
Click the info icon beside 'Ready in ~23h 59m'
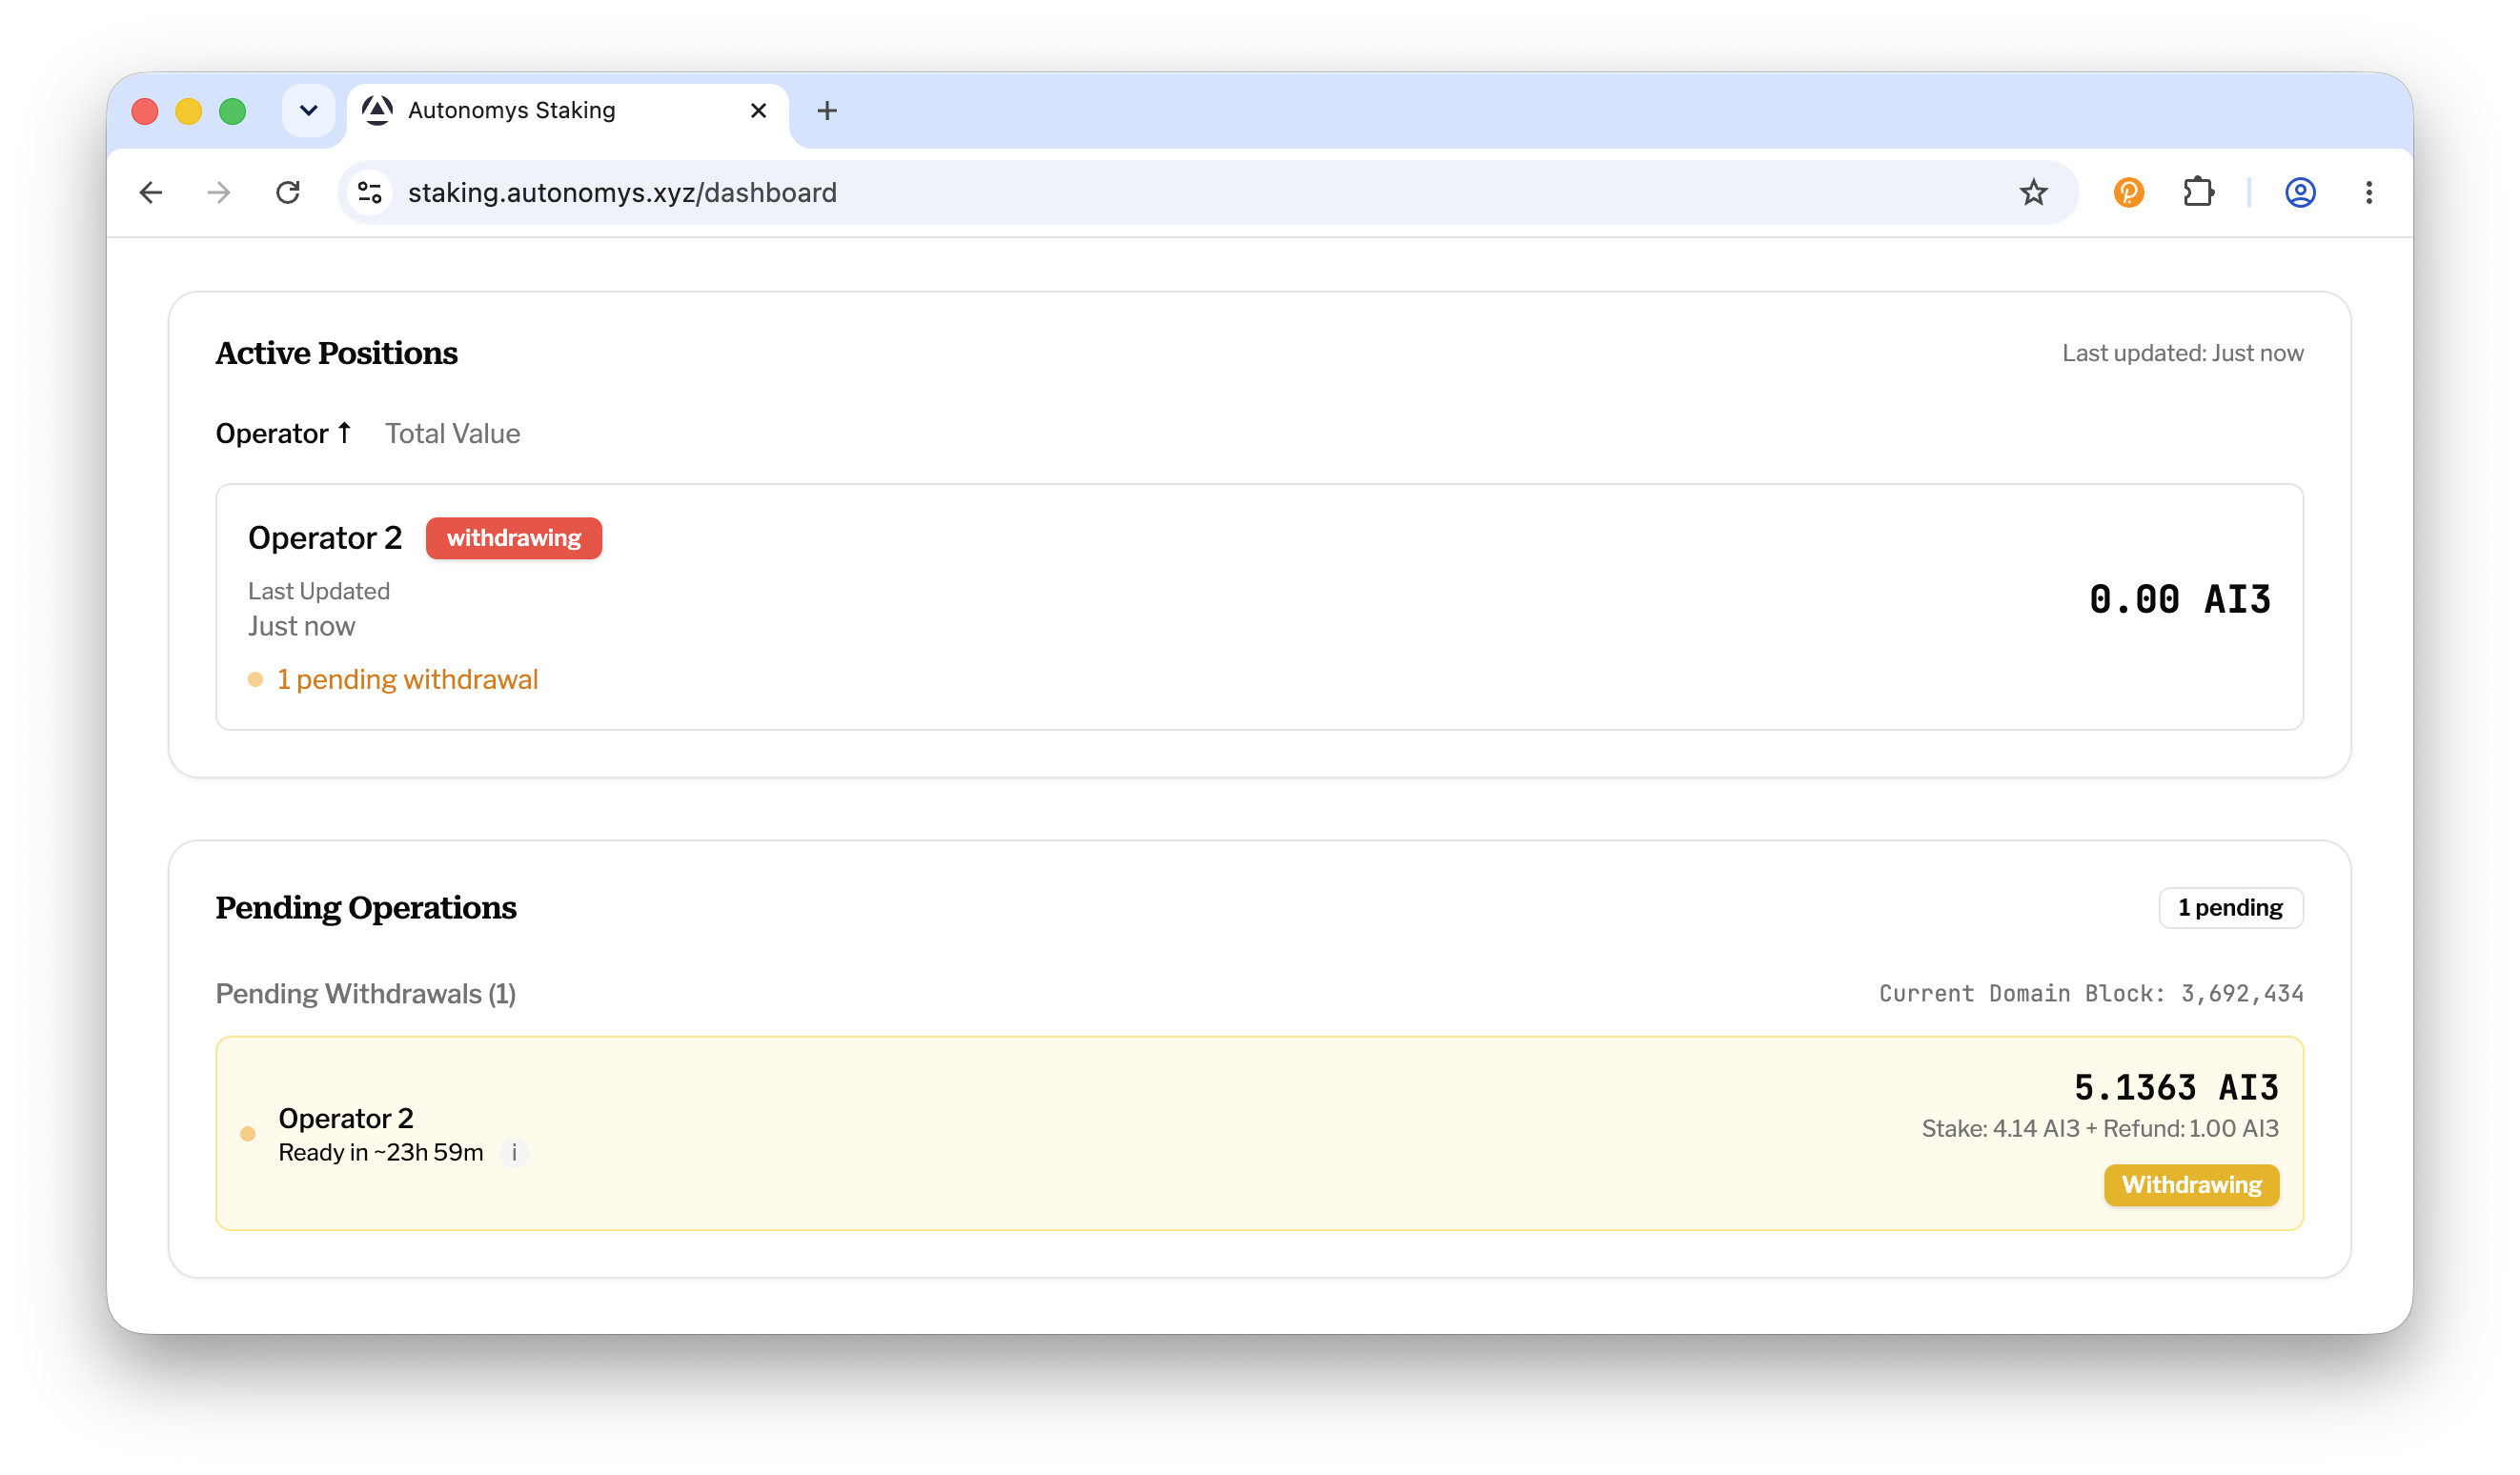click(514, 1153)
